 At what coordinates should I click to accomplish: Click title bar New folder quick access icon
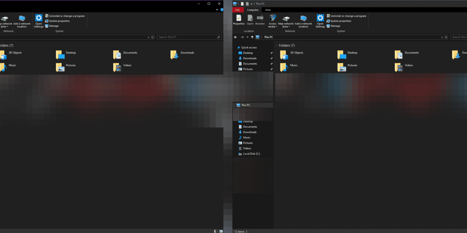(247, 4)
